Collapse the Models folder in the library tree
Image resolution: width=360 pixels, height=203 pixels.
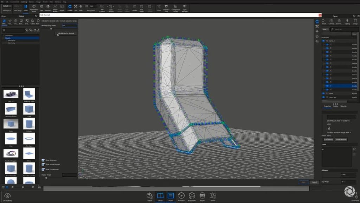(4, 38)
